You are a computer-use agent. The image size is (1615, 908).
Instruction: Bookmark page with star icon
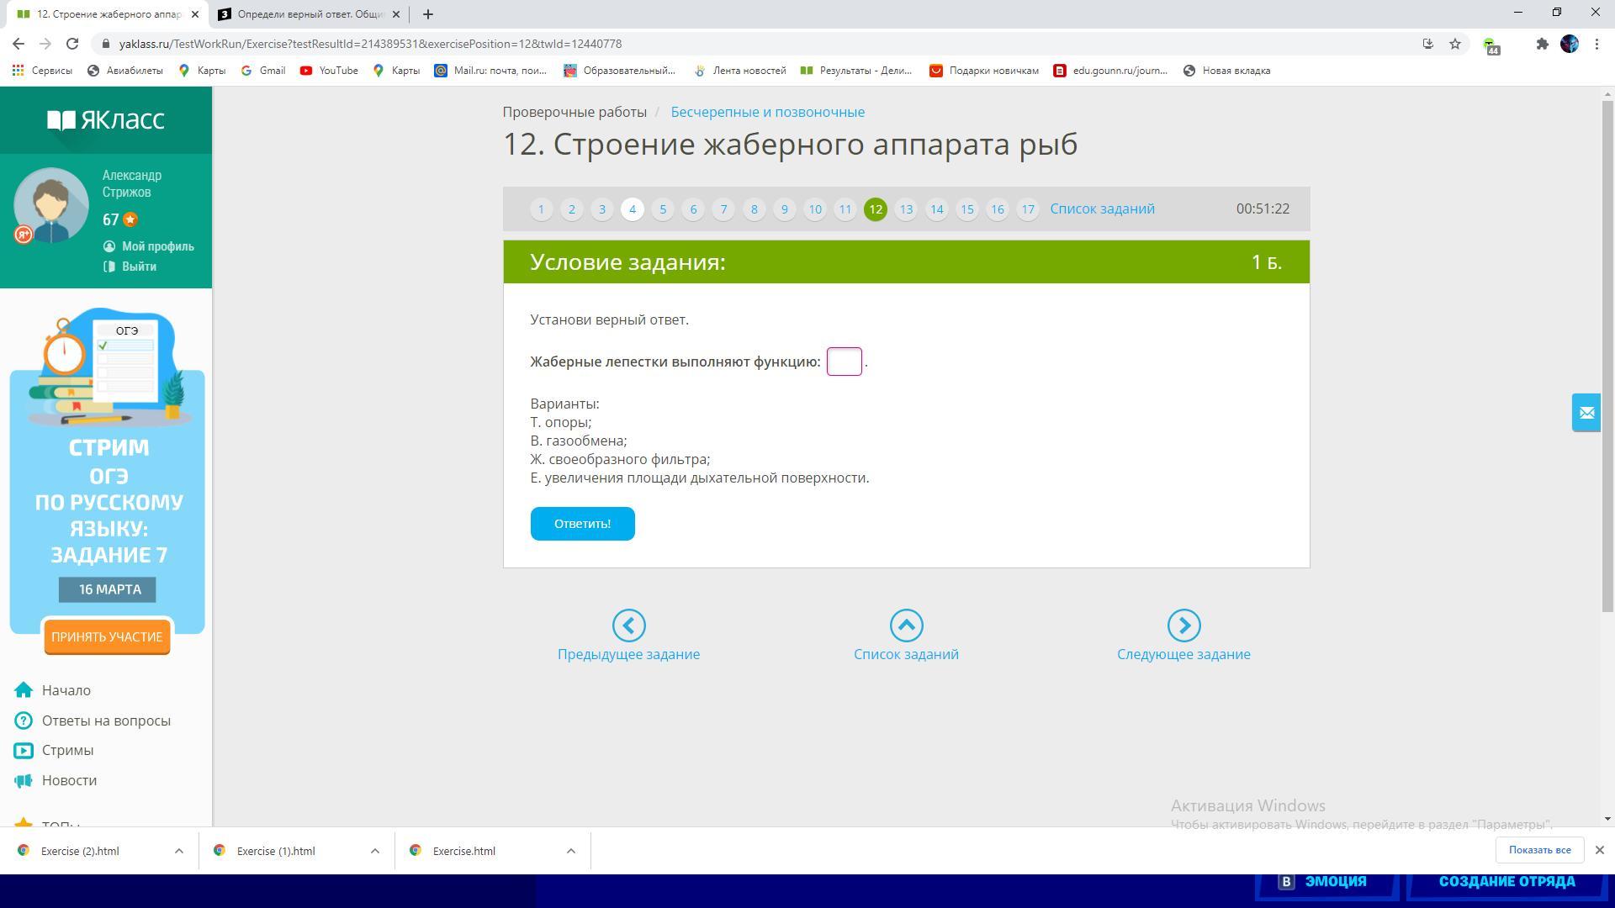[x=1455, y=44]
